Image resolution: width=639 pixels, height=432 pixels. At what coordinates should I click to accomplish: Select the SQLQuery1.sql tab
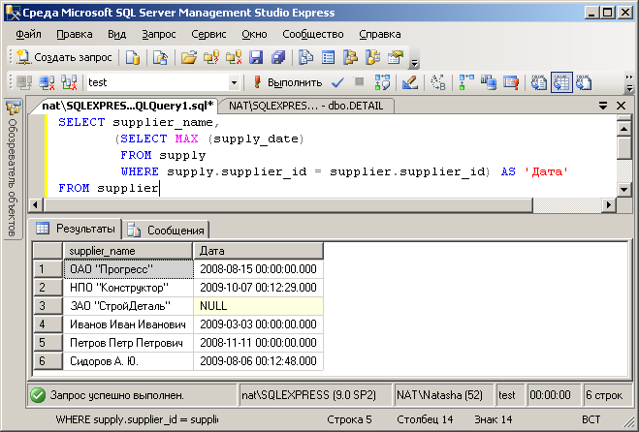[x=128, y=106]
